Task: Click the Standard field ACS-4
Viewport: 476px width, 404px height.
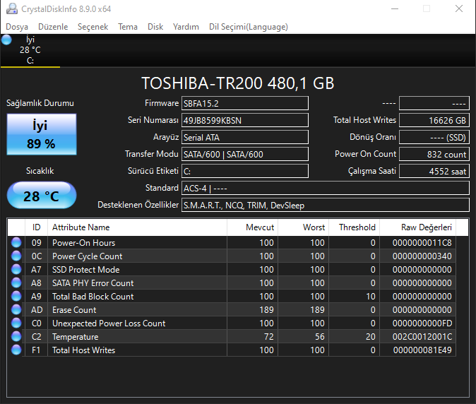Action: pyautogui.click(x=326, y=188)
